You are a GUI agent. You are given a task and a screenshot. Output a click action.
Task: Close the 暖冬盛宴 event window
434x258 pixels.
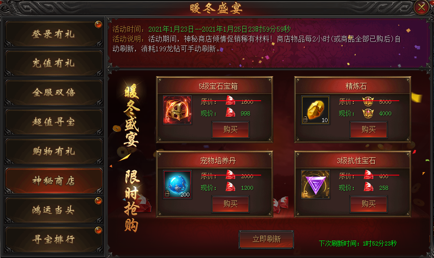422,7
